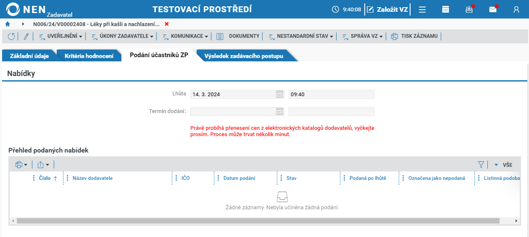Viewport: 529px width, 237px height.
Task: Click the Označena jako nepodaná column header
Action: [x=437, y=178]
